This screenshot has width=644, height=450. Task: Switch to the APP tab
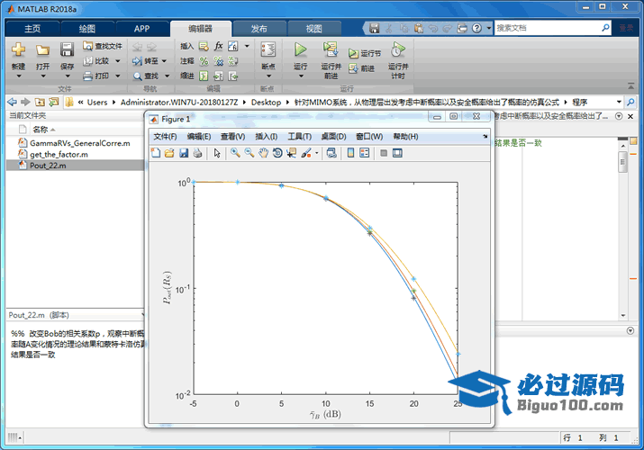[x=141, y=29]
